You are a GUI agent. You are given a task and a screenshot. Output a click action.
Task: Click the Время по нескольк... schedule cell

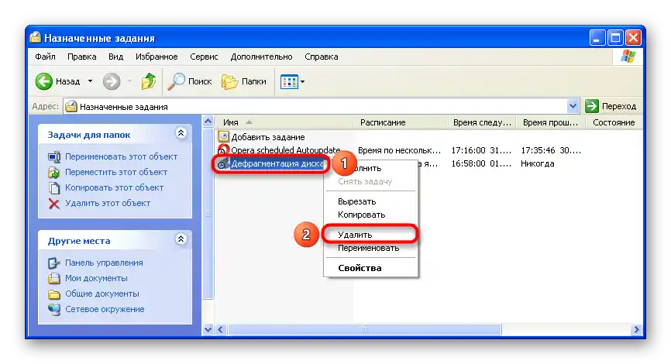click(x=399, y=150)
